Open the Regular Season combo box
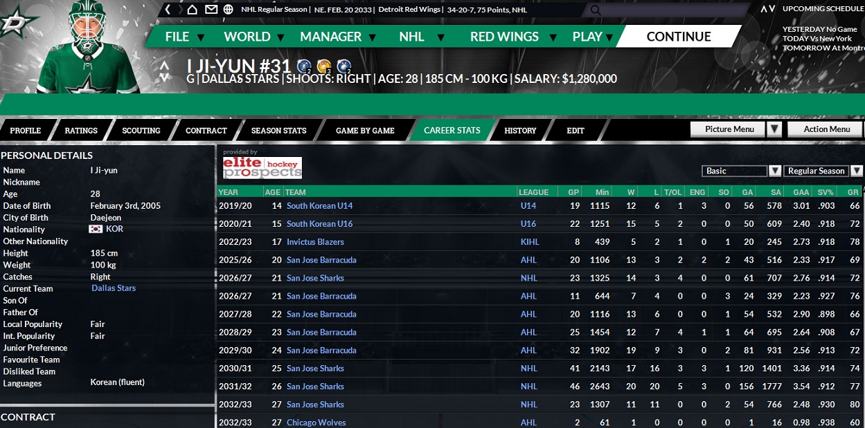865x428 pixels. [x=817, y=171]
